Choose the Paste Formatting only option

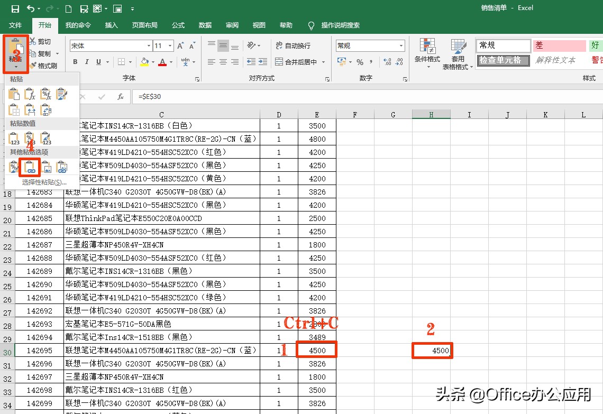pos(14,167)
